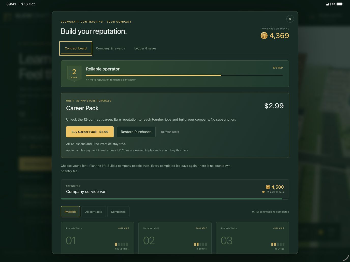Close the reputation dialog with X icon
This screenshot has width=350, height=262.
tap(290, 19)
